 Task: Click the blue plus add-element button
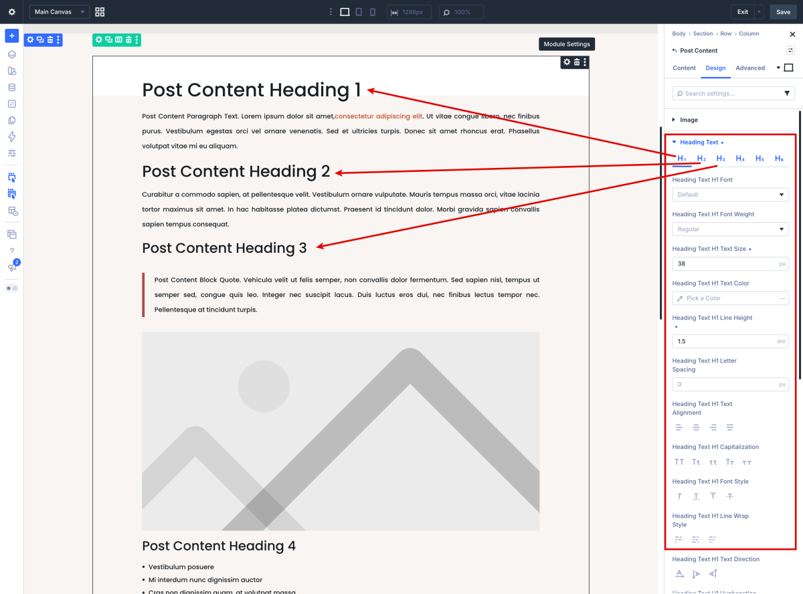[11, 35]
